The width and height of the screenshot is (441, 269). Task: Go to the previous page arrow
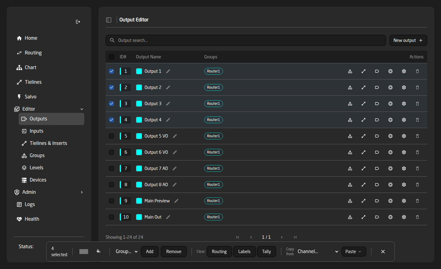251,237
